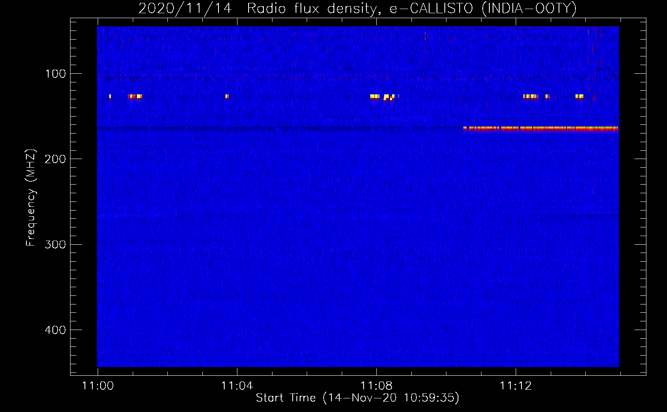Select the '400' frequency axis label

pos(55,330)
